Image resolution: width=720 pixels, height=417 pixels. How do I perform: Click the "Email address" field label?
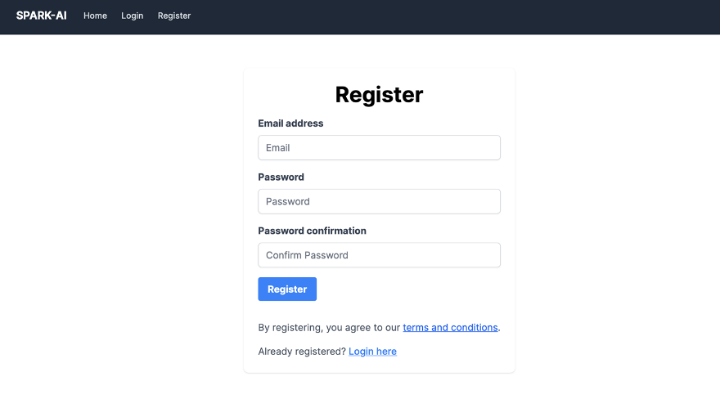[x=290, y=123]
